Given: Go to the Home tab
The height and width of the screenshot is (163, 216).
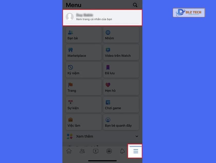Looking at the screenshot, I should 69,151.
